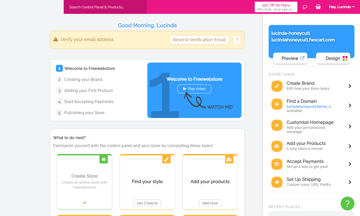Select step 4 Start Accepting Payments
The width and height of the screenshot is (360, 216).
point(85,102)
